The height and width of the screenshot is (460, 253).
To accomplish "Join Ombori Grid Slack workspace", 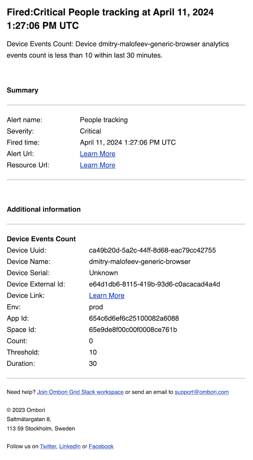I will click(x=80, y=392).
